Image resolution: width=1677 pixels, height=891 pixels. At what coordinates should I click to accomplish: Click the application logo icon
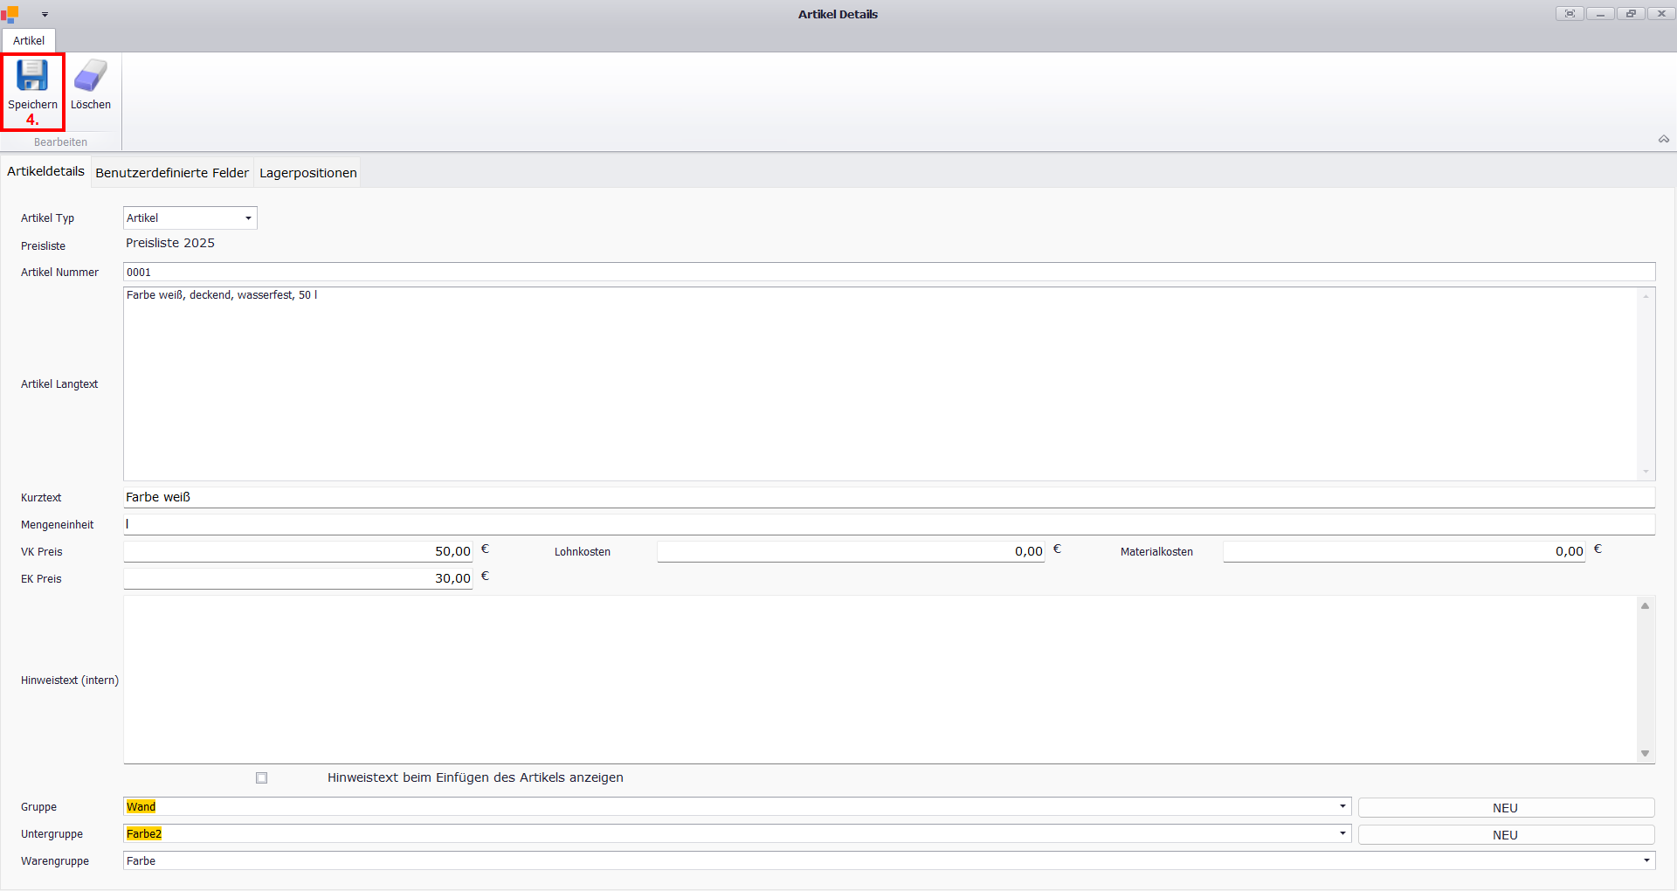click(x=10, y=14)
